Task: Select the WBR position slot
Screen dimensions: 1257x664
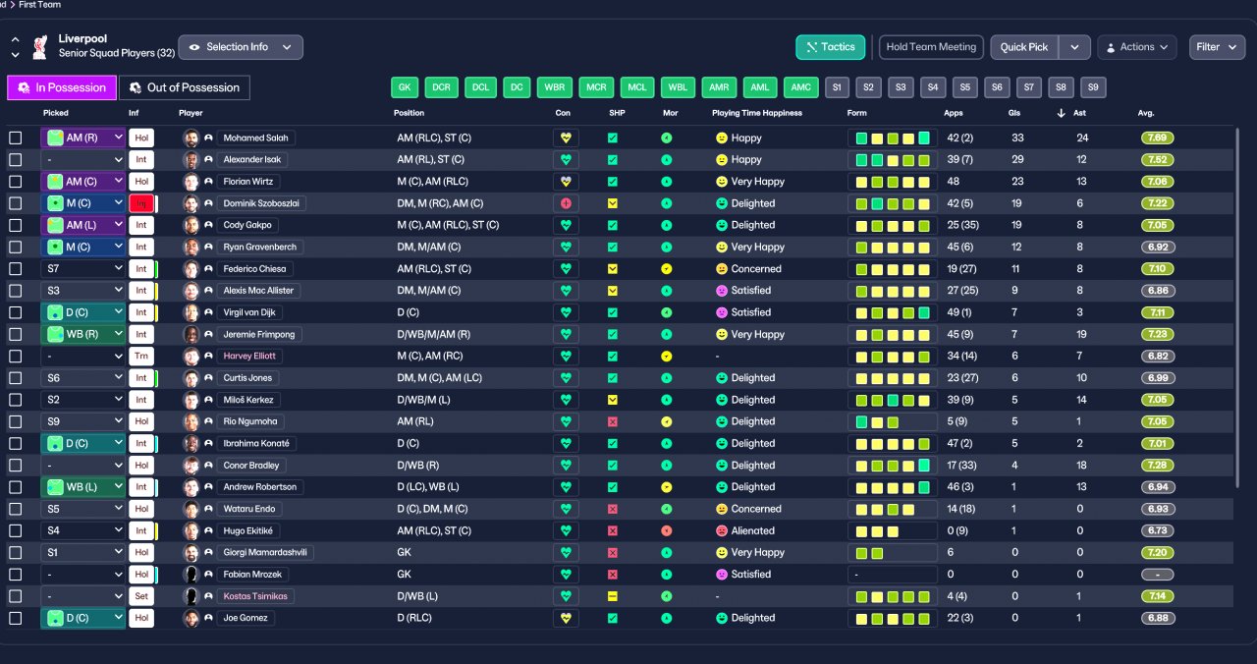Action: [x=554, y=87]
